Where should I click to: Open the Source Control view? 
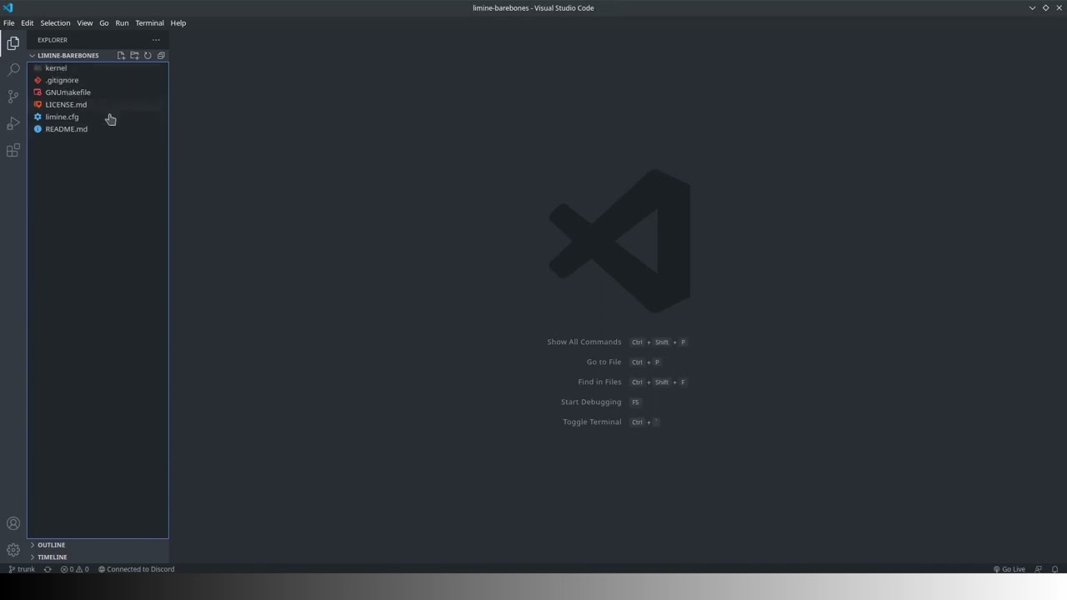click(x=13, y=97)
